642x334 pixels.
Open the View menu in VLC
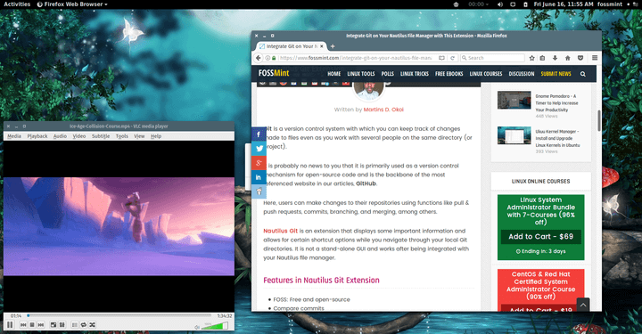(x=139, y=136)
